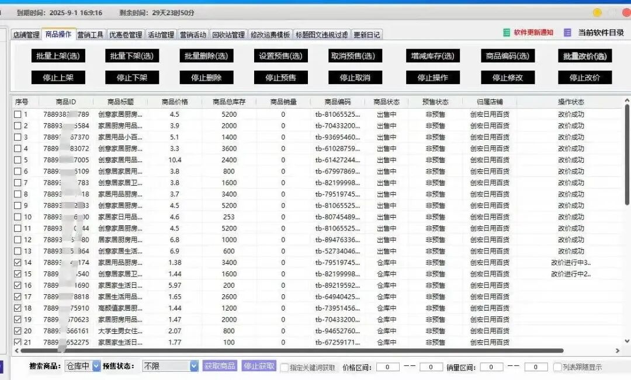
Task: Click the 商品价格 column header
Action: pos(175,102)
